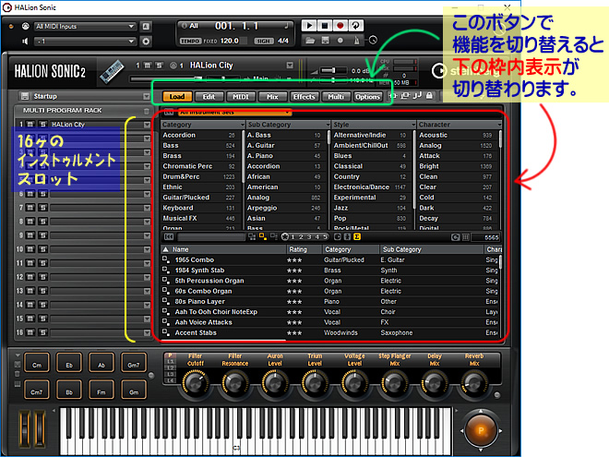Click the Play transport button
The image size is (609, 457).
[x=309, y=26]
